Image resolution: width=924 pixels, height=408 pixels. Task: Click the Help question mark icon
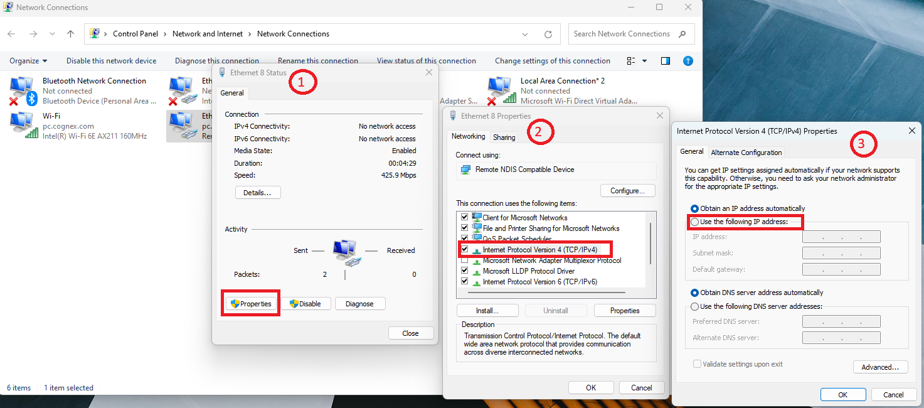[x=688, y=61]
